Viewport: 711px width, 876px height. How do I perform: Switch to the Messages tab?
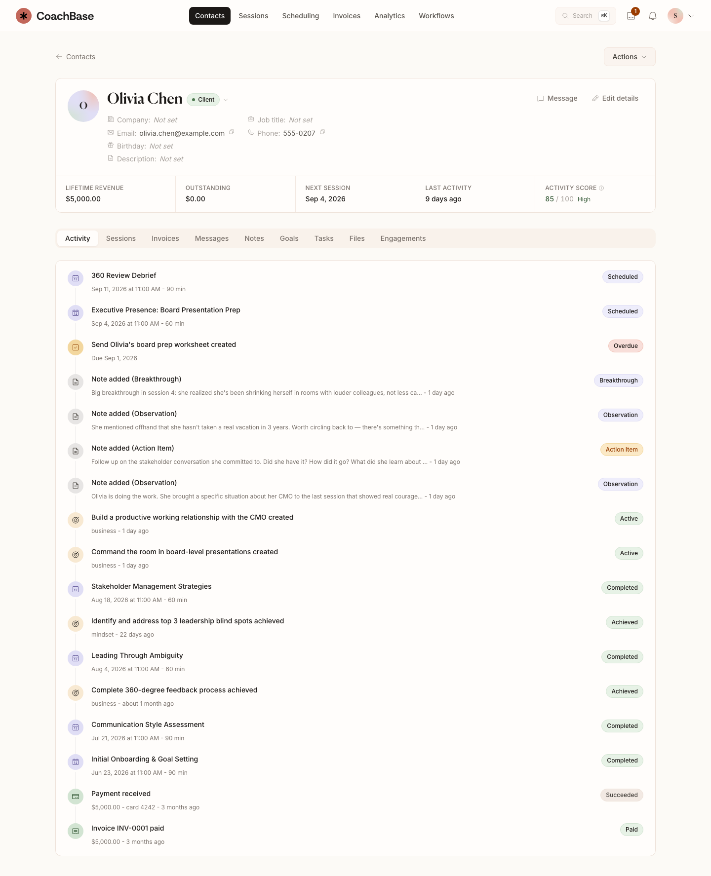pyautogui.click(x=212, y=238)
